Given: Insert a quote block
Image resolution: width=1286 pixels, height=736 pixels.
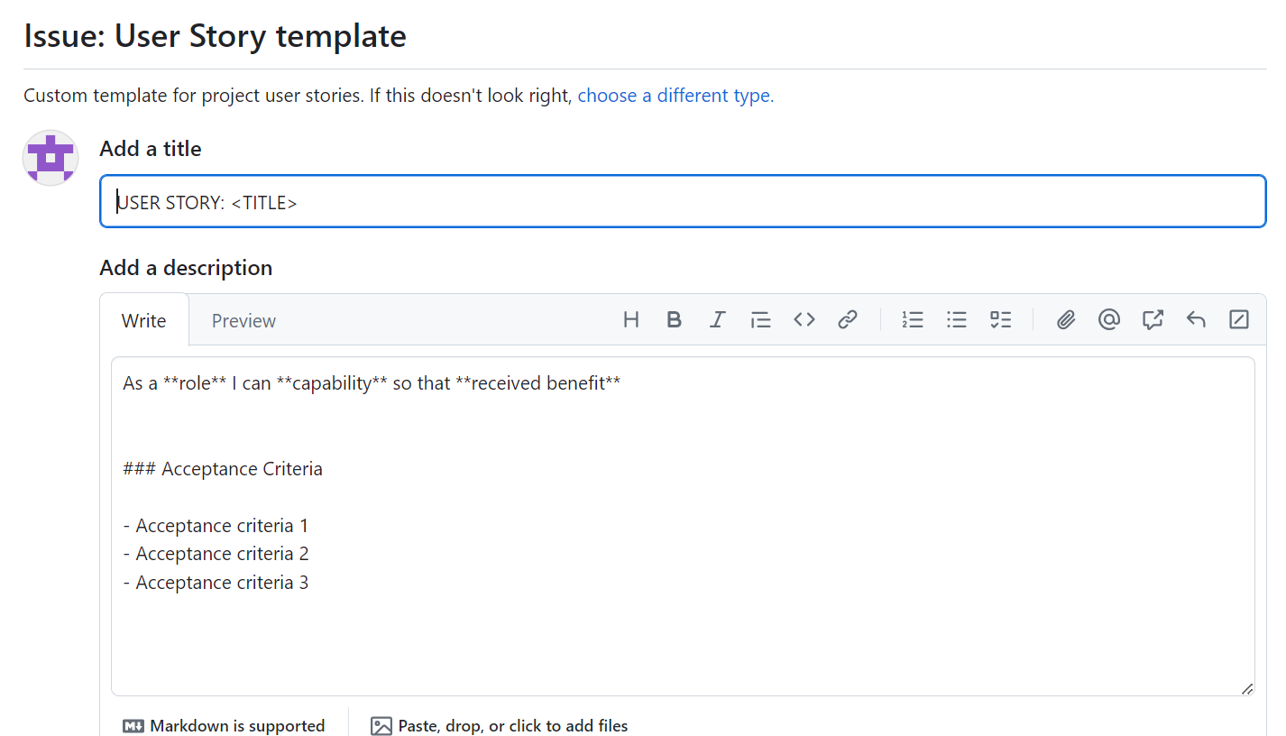Looking at the screenshot, I should tap(760, 319).
